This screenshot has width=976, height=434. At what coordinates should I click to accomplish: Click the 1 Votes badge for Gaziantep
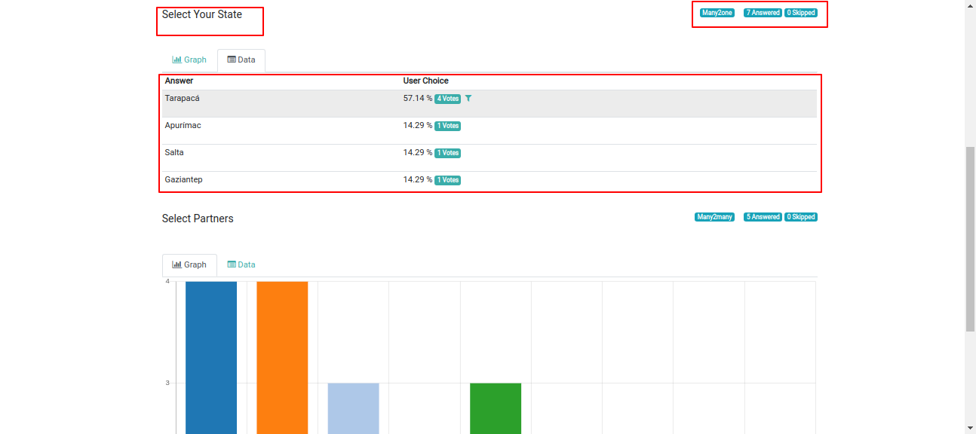[447, 180]
